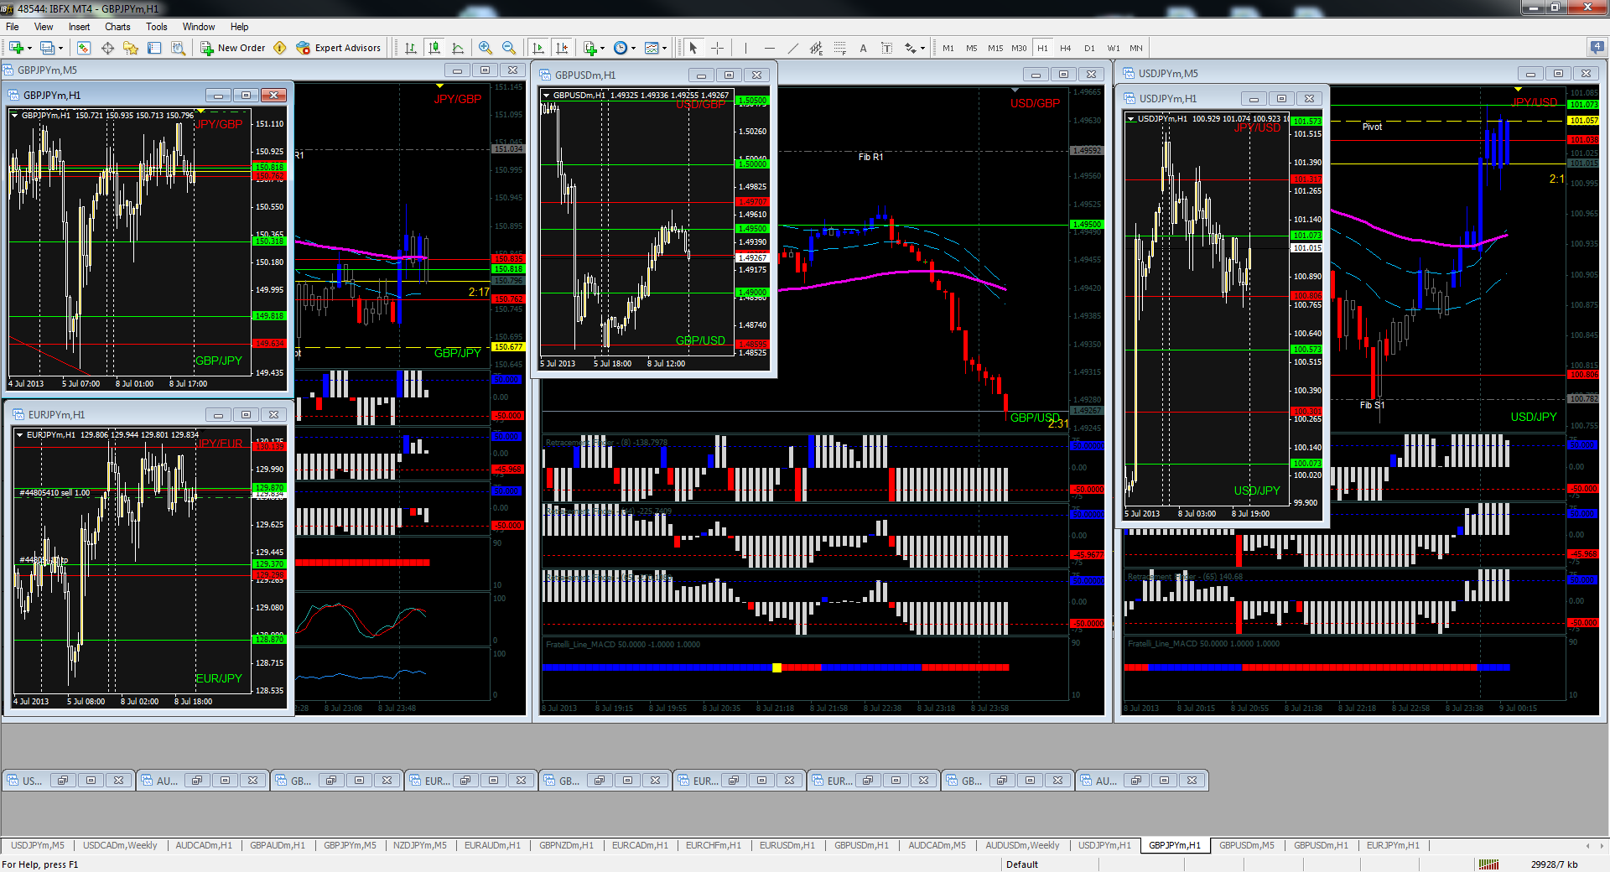Zoom in the chart
Screen dimensions: 1610x872
pos(486,48)
